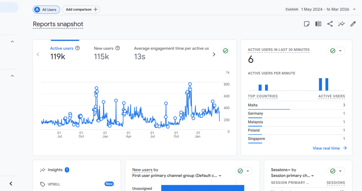
Task: Share this report via share icon
Action: pos(330,24)
